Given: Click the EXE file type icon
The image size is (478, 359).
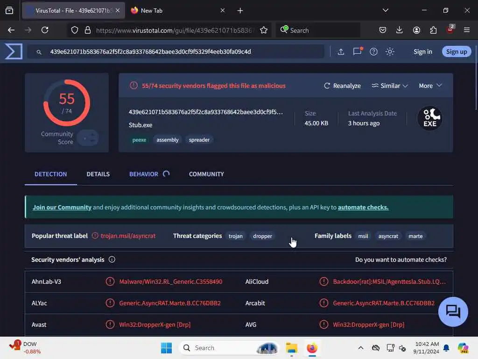Looking at the screenshot, I should [x=430, y=118].
